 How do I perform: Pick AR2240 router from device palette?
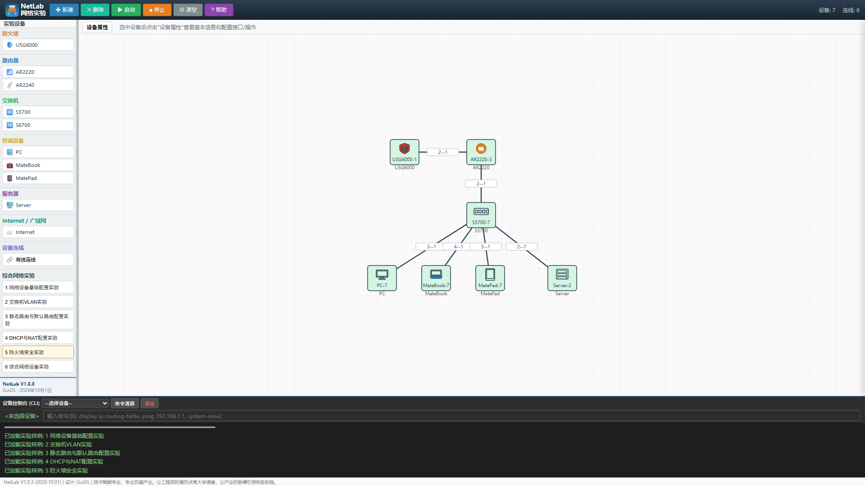pyautogui.click(x=38, y=85)
